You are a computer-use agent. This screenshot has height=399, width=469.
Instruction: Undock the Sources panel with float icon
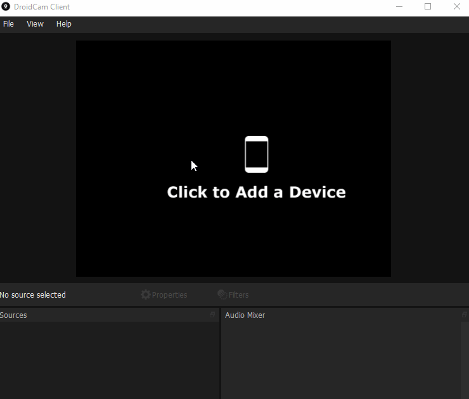tap(213, 315)
